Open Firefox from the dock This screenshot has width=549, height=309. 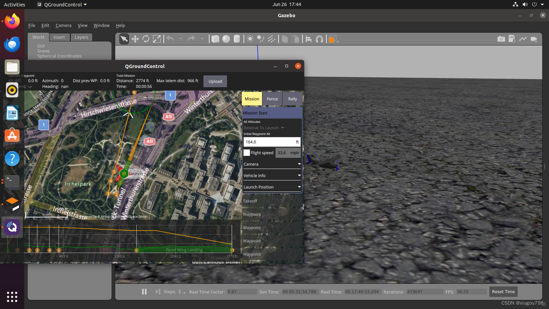coord(12,21)
